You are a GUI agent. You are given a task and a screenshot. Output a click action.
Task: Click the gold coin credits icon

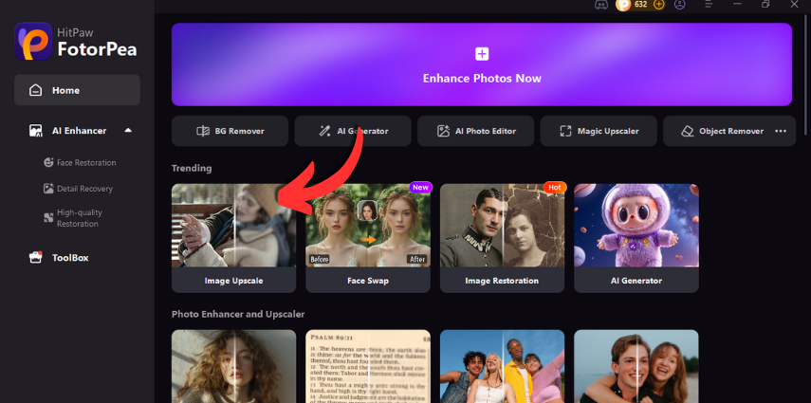(624, 4)
